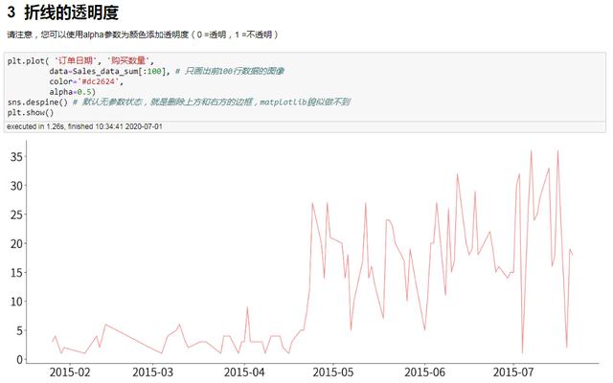613x383 pixels.
Task: Click the alpha parameter description sentence
Action: click(x=143, y=34)
